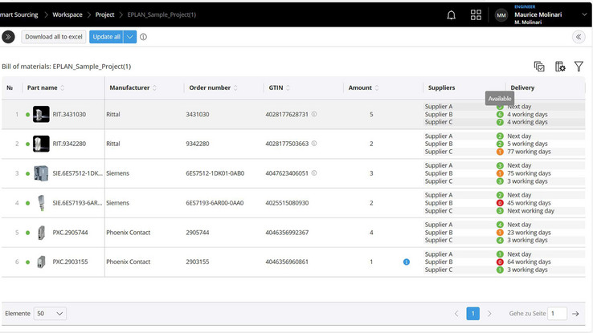This screenshot has width=593, height=333.
Task: Click Download all to excel button
Action: [x=53, y=37]
